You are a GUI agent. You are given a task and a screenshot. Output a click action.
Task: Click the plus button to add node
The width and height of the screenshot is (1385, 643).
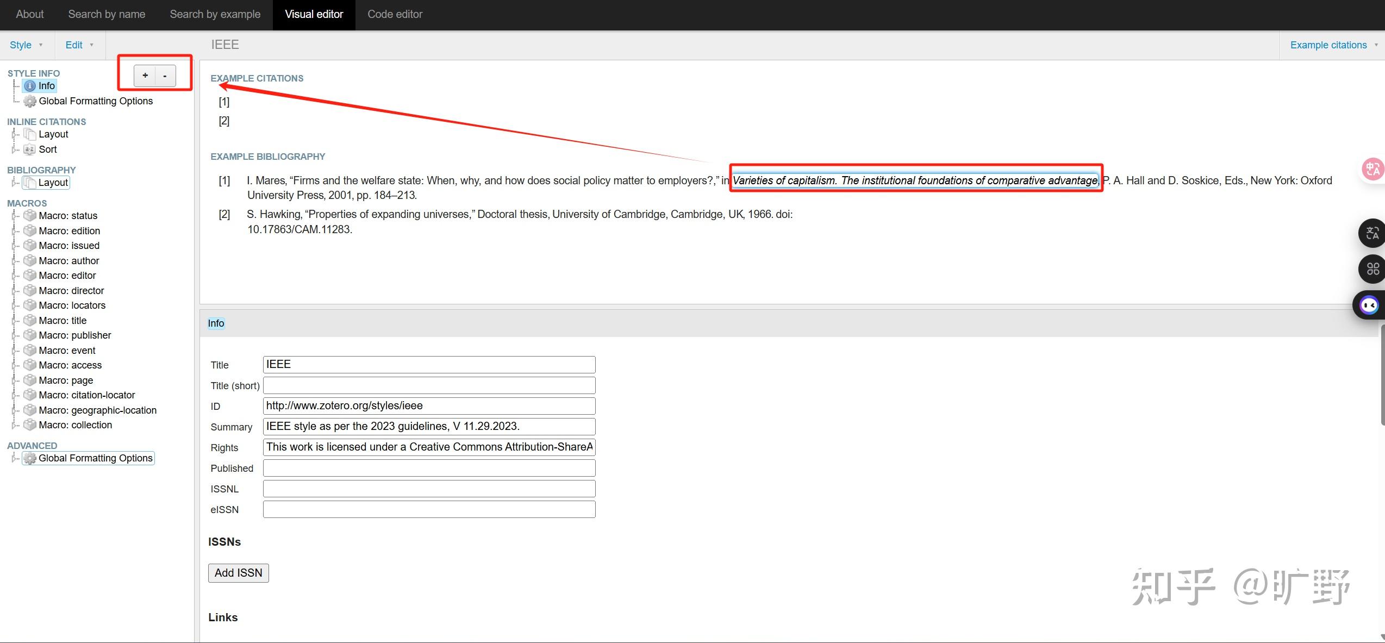click(x=145, y=76)
